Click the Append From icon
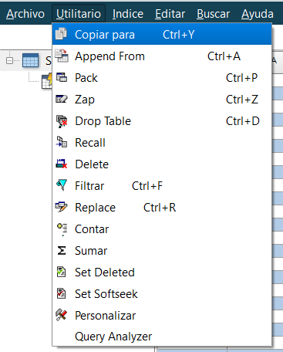 62,56
